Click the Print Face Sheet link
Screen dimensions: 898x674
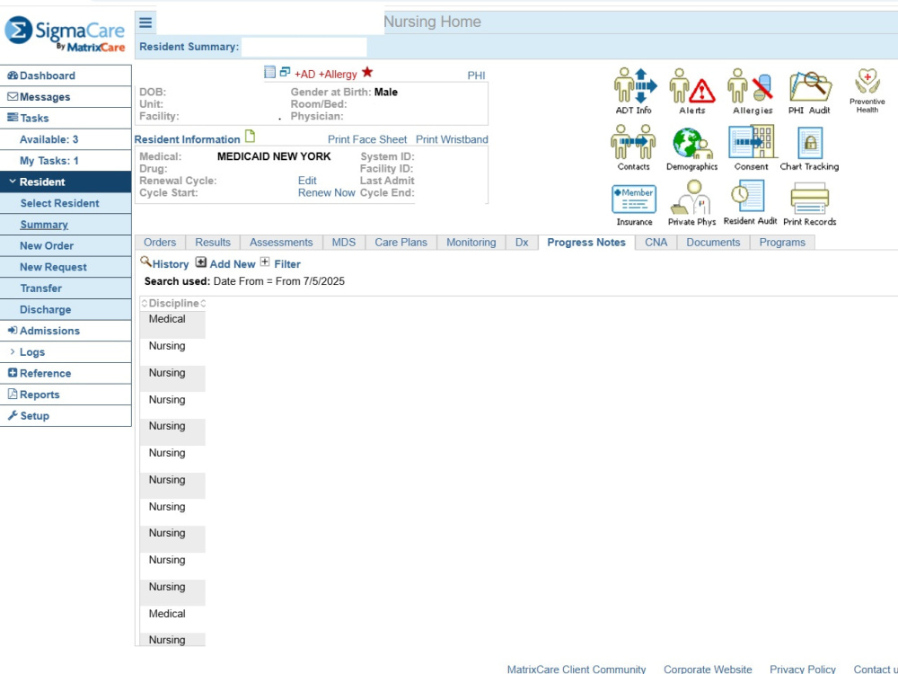click(x=367, y=139)
